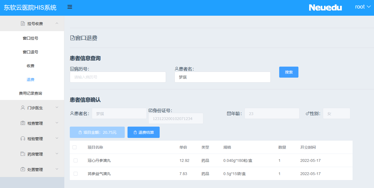374x188 pixels.
Task: Click the disabled 性别 field showing 女
Action: coord(337,113)
